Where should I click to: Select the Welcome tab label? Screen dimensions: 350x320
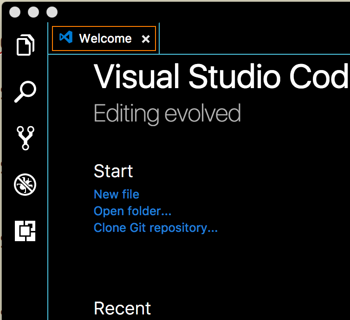click(x=105, y=38)
